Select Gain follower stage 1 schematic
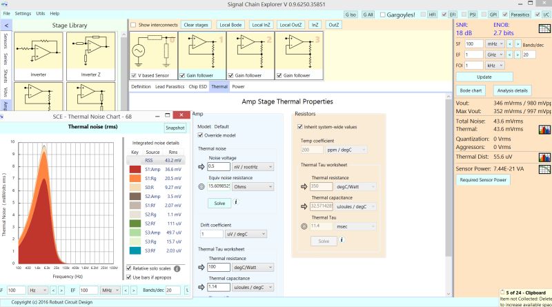Viewport: 552px width, 307px height. (x=202, y=52)
